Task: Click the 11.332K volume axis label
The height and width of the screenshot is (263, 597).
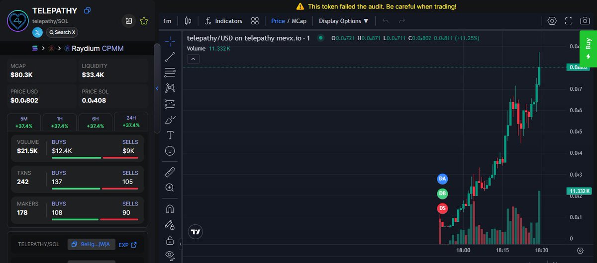Action: click(x=579, y=191)
